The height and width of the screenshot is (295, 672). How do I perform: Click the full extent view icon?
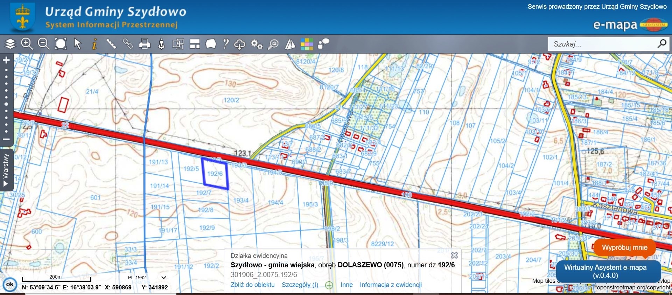61,44
